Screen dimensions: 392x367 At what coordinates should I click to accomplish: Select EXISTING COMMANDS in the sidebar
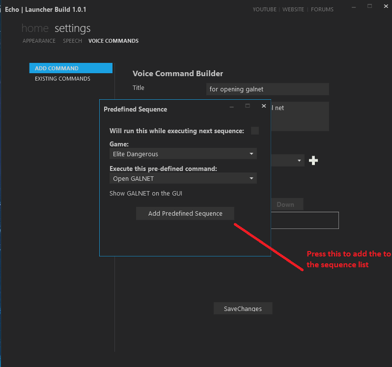pyautogui.click(x=62, y=79)
